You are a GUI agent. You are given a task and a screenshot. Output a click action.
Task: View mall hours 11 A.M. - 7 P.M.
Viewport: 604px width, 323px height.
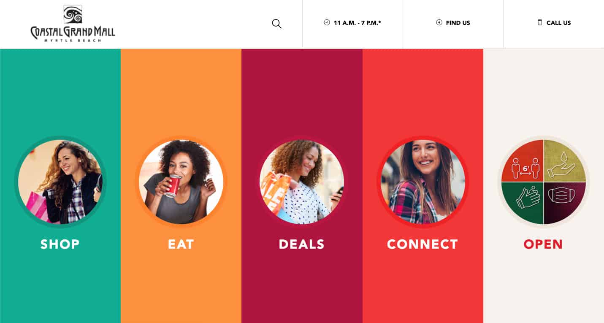coord(357,23)
